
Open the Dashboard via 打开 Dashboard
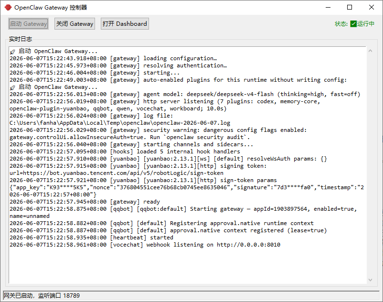pos(125,24)
